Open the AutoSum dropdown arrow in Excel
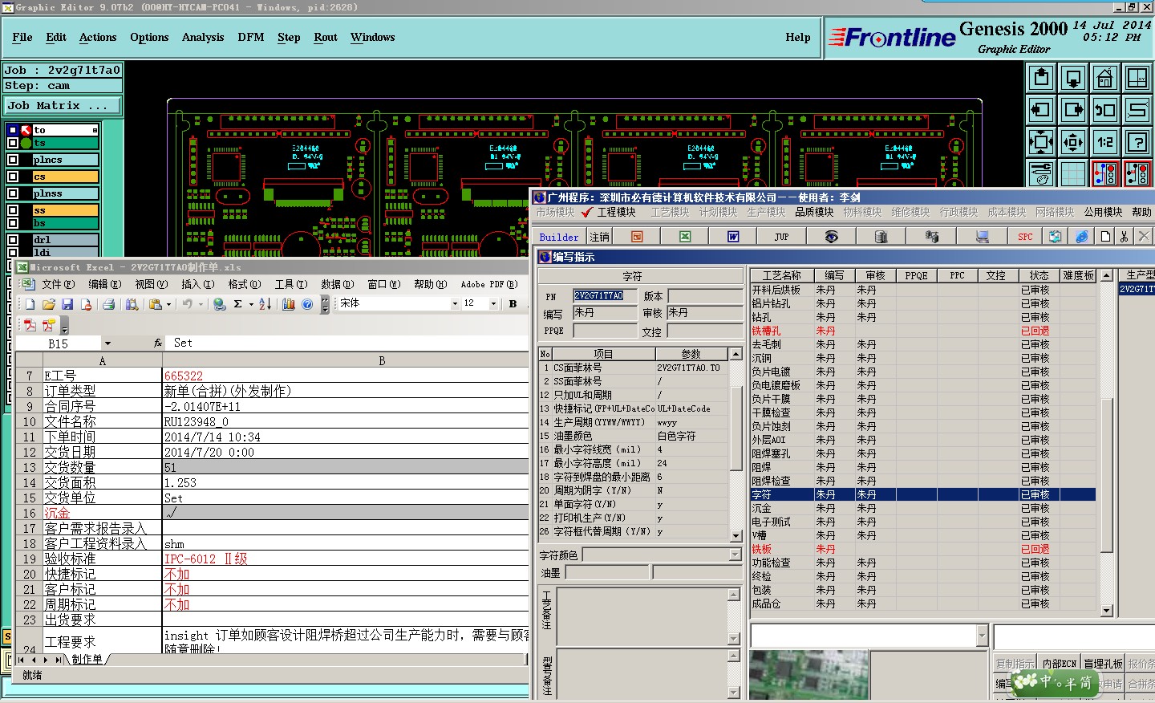 tap(251, 304)
